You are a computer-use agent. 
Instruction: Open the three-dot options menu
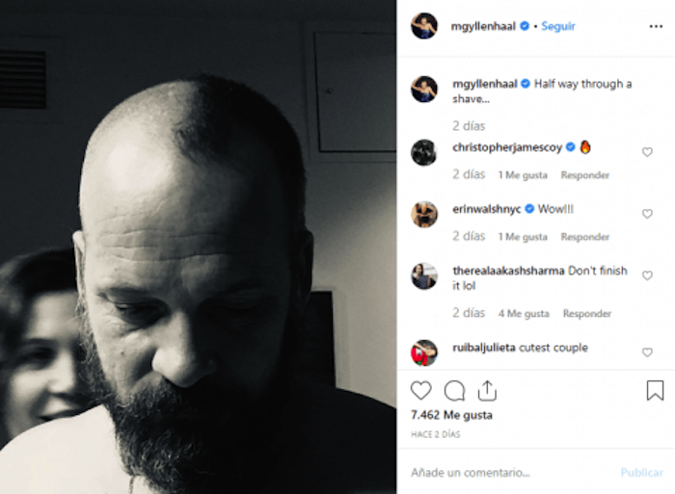(x=656, y=27)
